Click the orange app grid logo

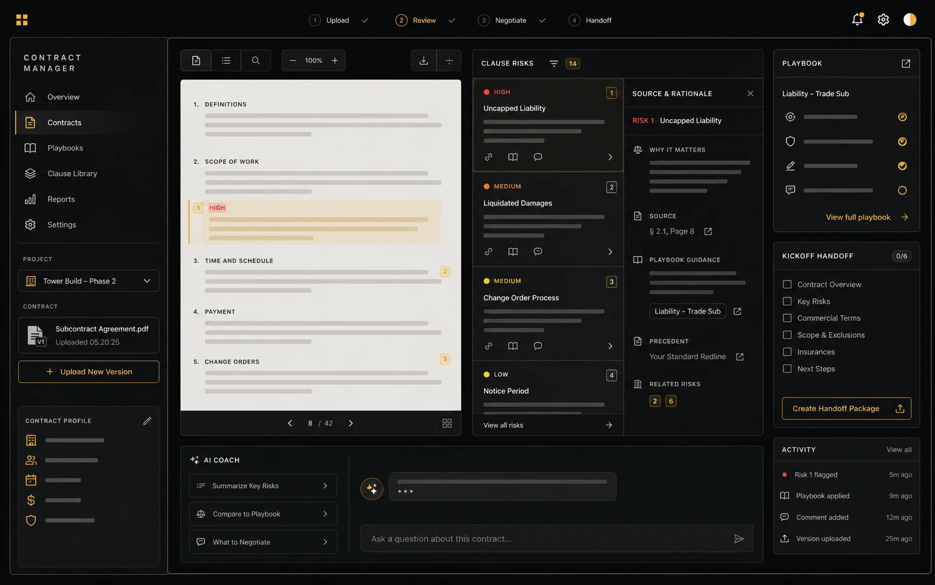coord(22,20)
